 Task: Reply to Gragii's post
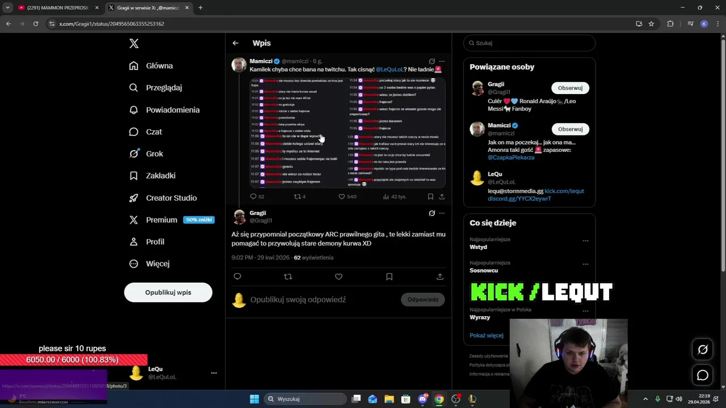click(237, 277)
